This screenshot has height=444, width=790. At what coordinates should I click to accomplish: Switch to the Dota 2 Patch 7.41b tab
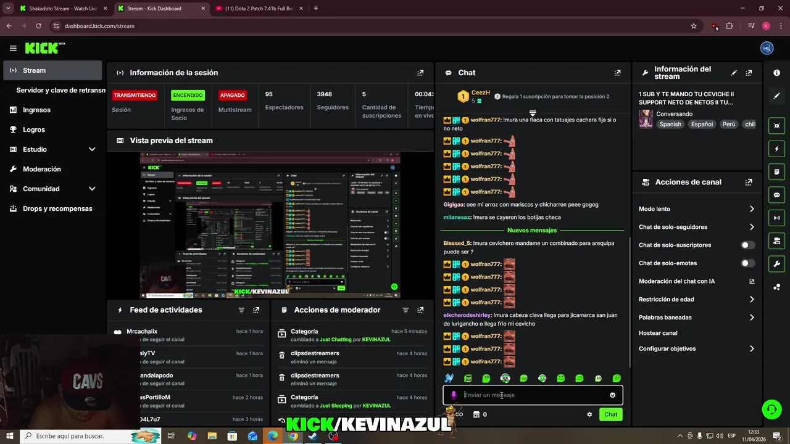pos(258,8)
